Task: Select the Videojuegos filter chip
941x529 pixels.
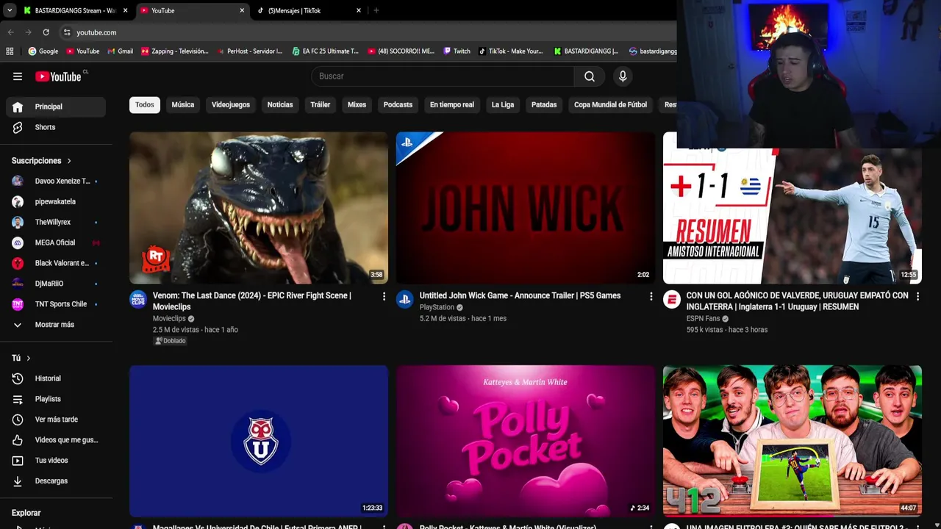Action: tap(231, 105)
